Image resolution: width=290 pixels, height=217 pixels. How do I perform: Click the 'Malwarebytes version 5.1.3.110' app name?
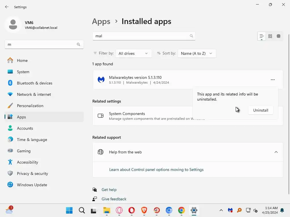[x=135, y=77]
